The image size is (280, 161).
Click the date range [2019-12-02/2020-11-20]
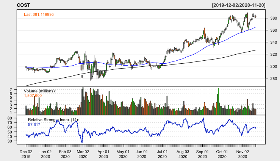pyautogui.click(x=239, y=5)
